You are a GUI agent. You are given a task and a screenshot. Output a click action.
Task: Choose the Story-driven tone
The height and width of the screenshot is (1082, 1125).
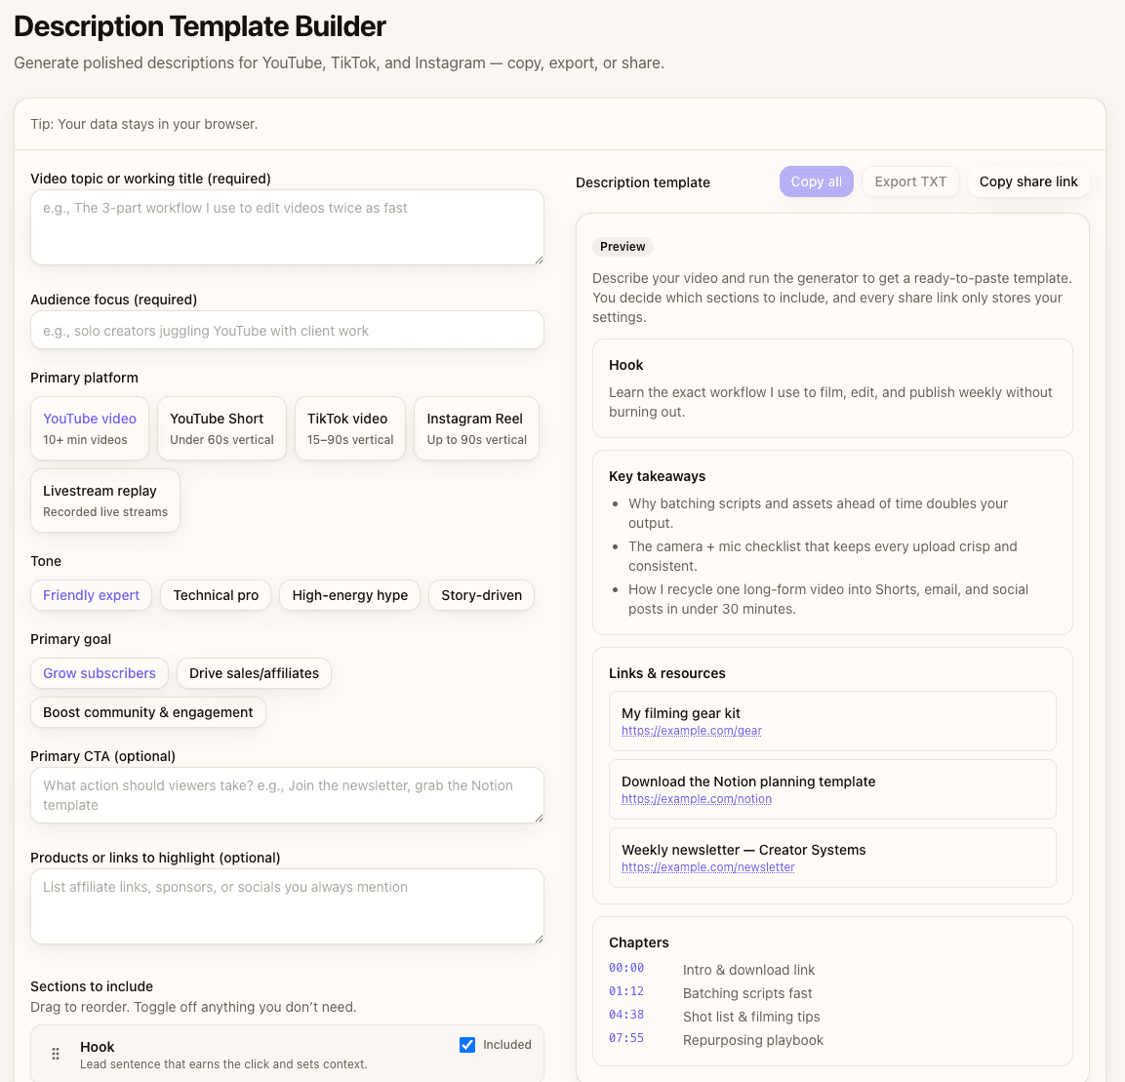[x=481, y=595]
